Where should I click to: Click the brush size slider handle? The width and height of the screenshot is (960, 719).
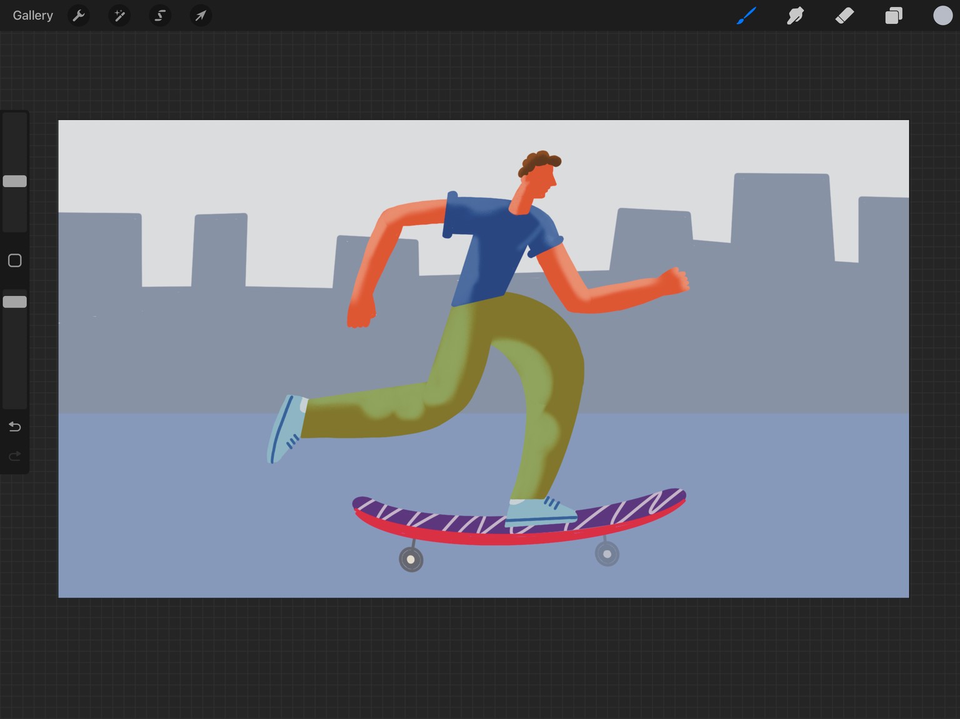15,181
